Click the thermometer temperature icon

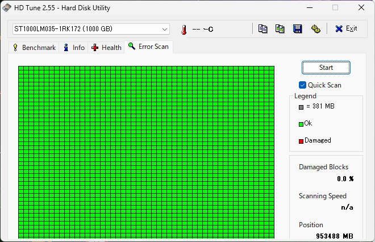pyautogui.click(x=184, y=30)
